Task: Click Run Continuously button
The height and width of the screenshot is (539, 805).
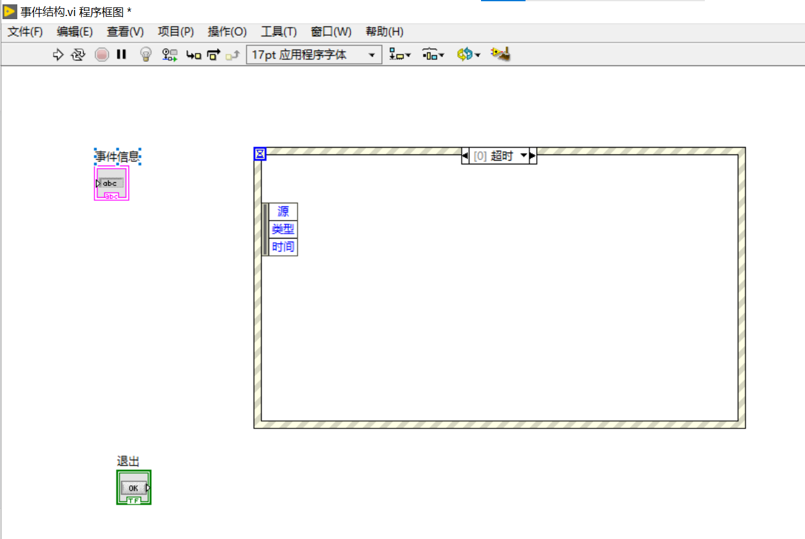Action: (77, 54)
